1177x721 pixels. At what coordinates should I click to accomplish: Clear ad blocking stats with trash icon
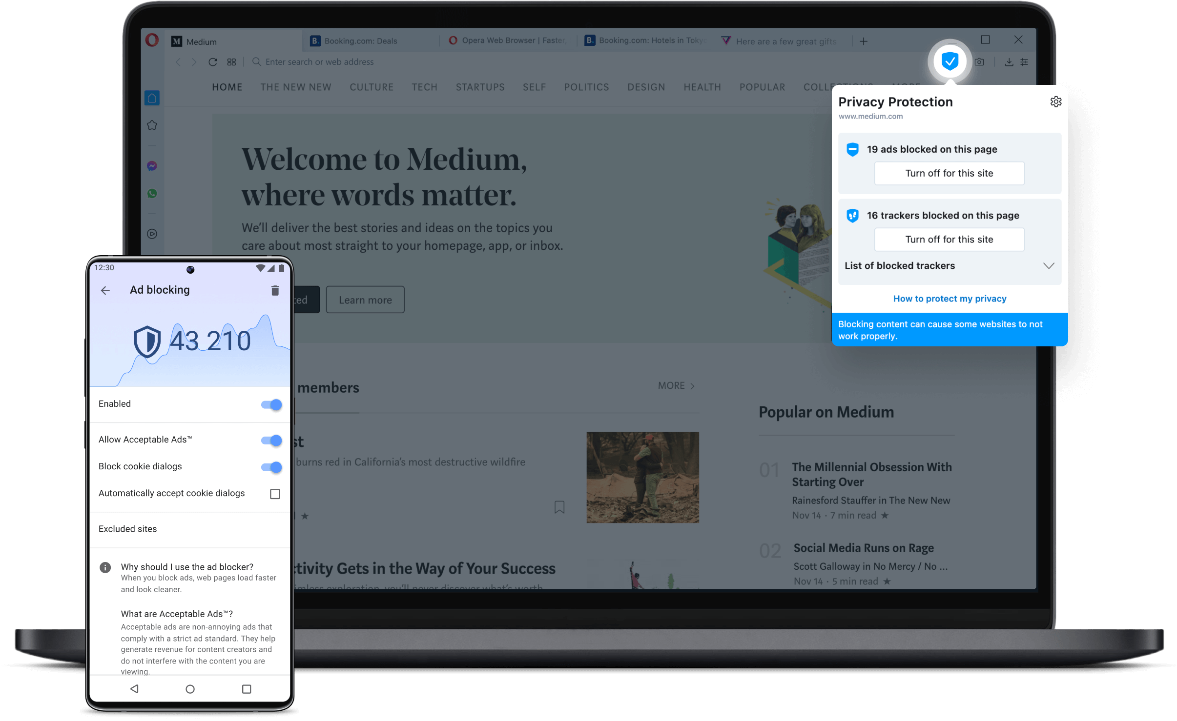(275, 290)
